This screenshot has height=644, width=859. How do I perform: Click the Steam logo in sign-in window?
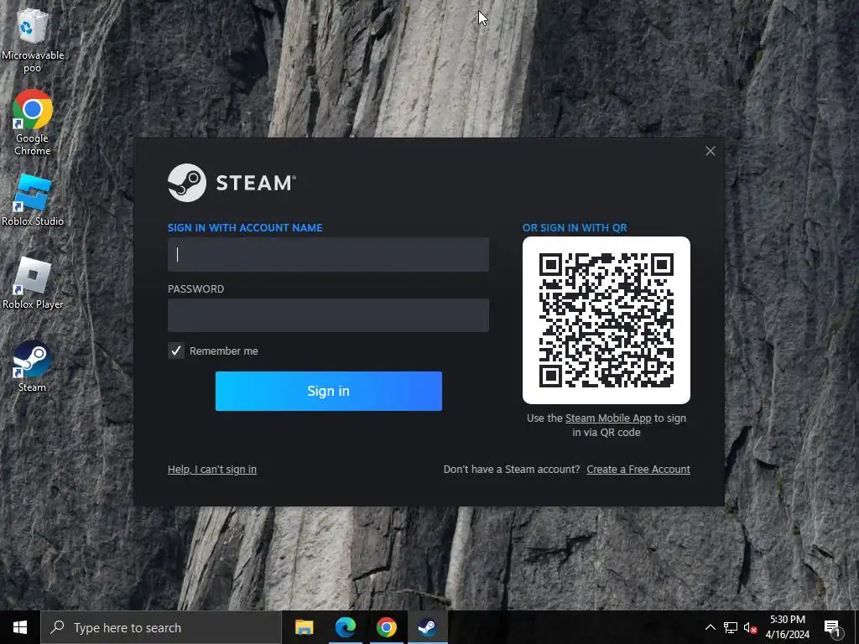(232, 183)
